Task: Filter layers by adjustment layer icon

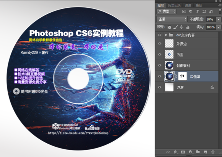Action: [191, 11]
